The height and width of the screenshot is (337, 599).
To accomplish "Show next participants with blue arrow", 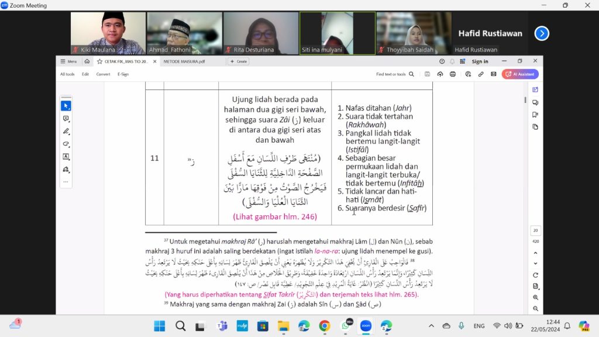I will 542,33.
